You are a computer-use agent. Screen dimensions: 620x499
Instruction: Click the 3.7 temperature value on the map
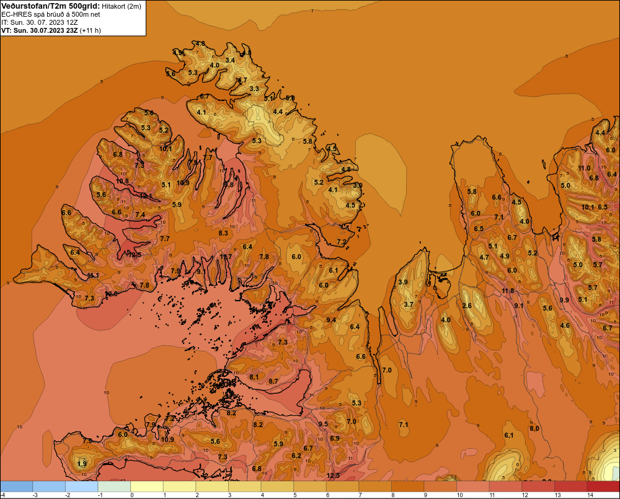(x=409, y=304)
